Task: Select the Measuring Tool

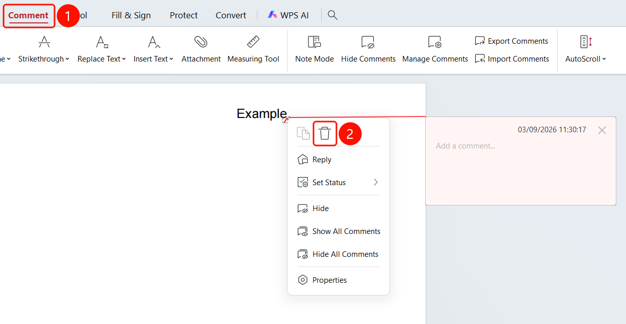Action: tap(253, 49)
